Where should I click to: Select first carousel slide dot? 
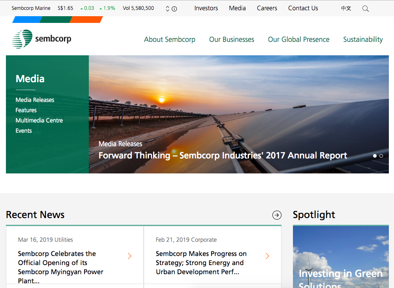(375, 156)
